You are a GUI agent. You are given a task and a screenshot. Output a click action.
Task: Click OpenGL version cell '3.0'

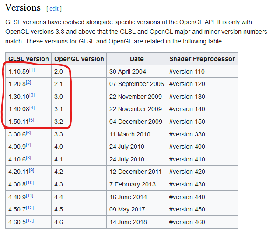[79, 97]
